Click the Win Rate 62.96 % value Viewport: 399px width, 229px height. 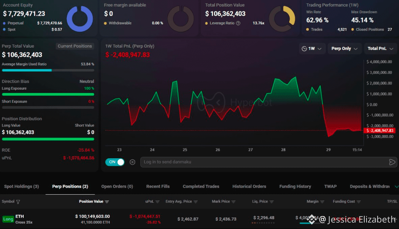pyautogui.click(x=317, y=20)
